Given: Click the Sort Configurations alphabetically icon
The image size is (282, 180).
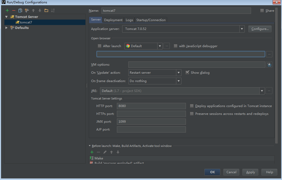Looking at the screenshot, I should (53, 11).
